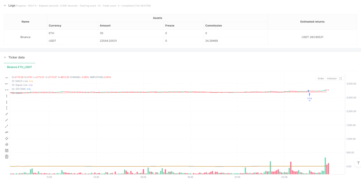Open the Indicator button on chart

pos(332,78)
